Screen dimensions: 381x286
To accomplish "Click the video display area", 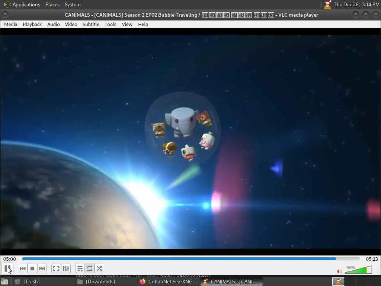I will (x=190, y=142).
